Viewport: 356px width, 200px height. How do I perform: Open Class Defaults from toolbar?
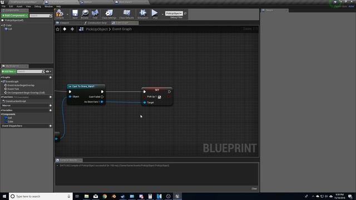tap(126, 14)
